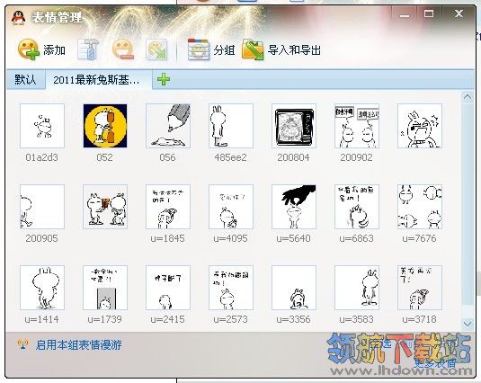
Task: Maximize the 表情管理 window
Action: pos(429,14)
